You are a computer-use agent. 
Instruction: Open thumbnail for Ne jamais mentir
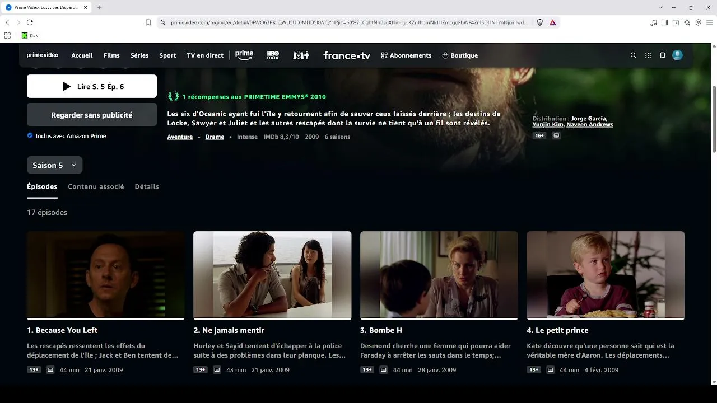(272, 275)
